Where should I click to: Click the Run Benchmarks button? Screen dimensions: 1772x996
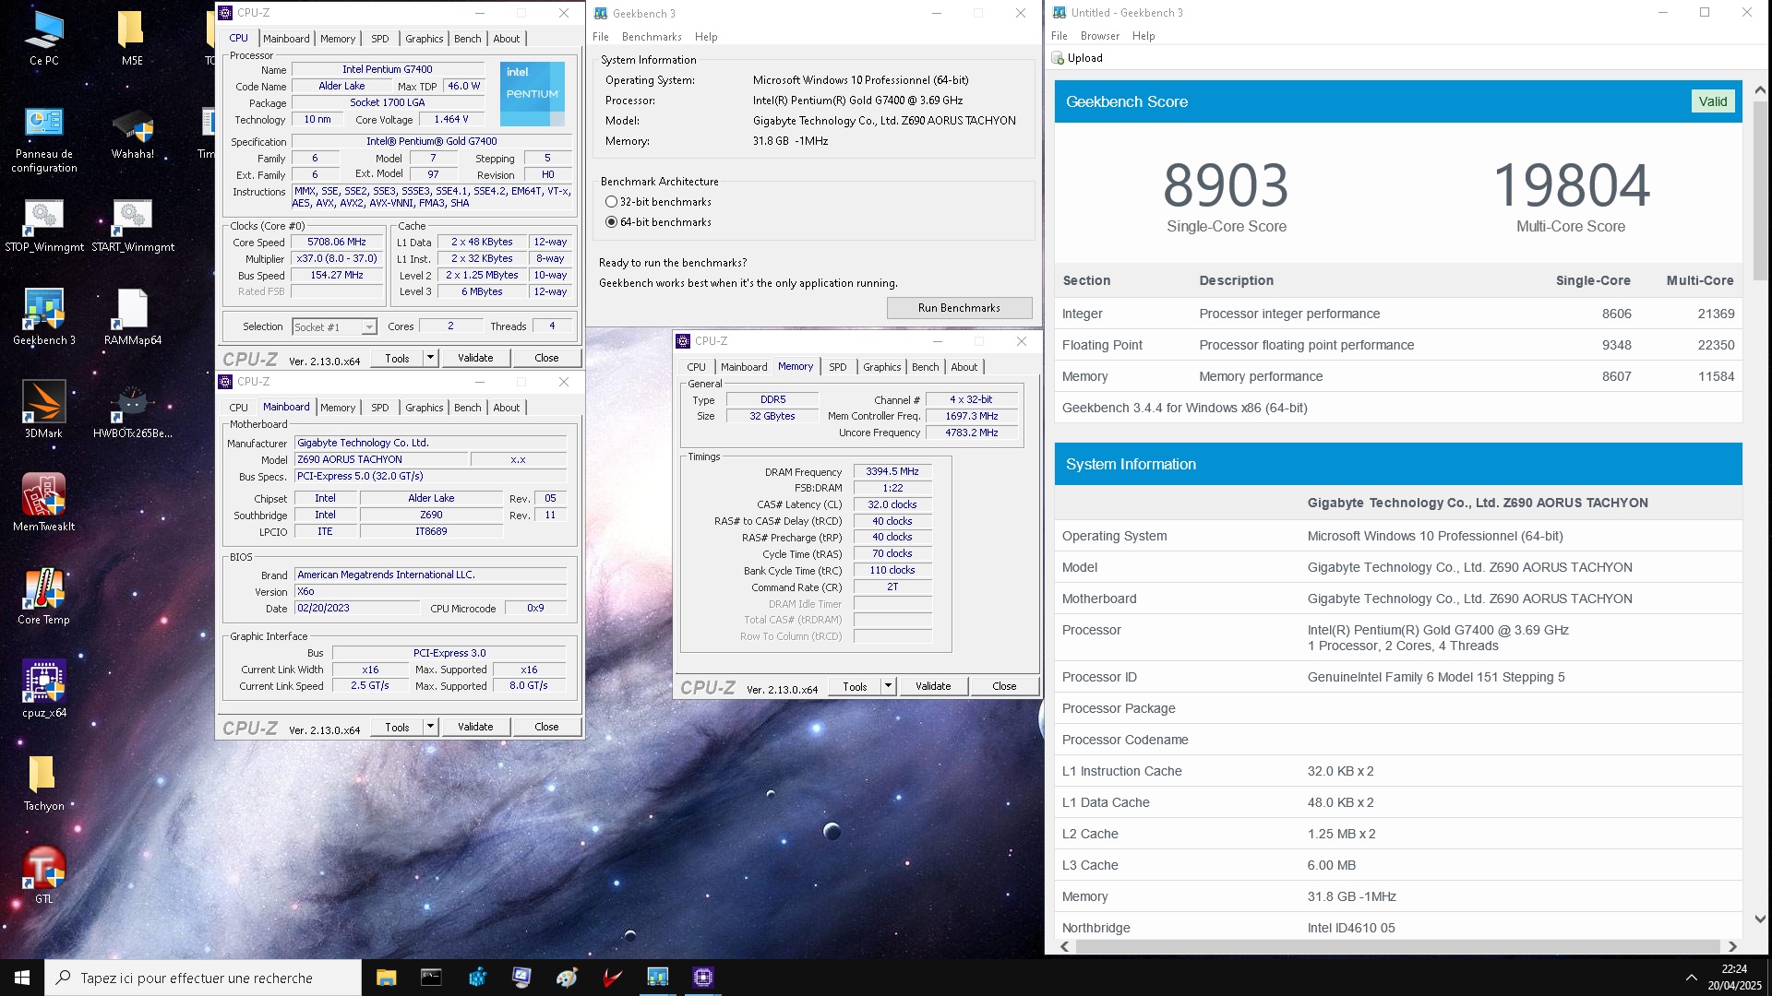tap(959, 308)
